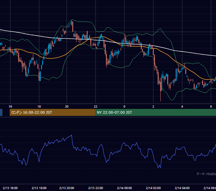Click the 2/14 02:00 date label
This screenshot has height=191, width=216.
coord(153,188)
